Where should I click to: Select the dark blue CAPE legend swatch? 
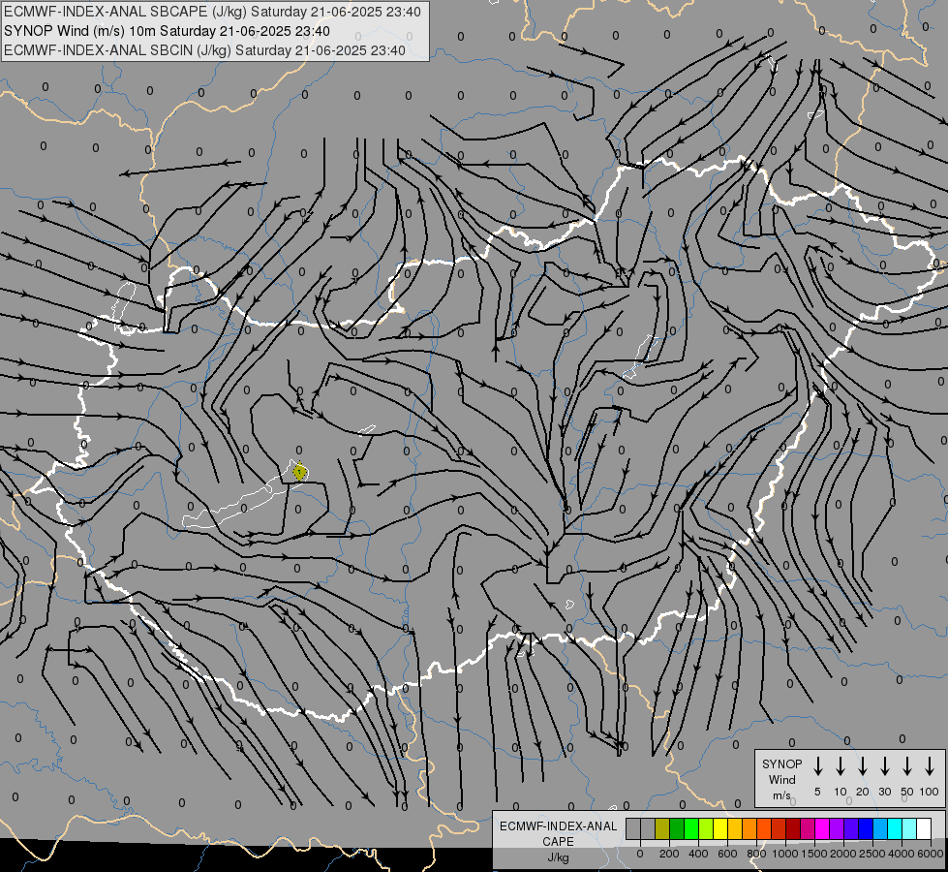(x=866, y=829)
